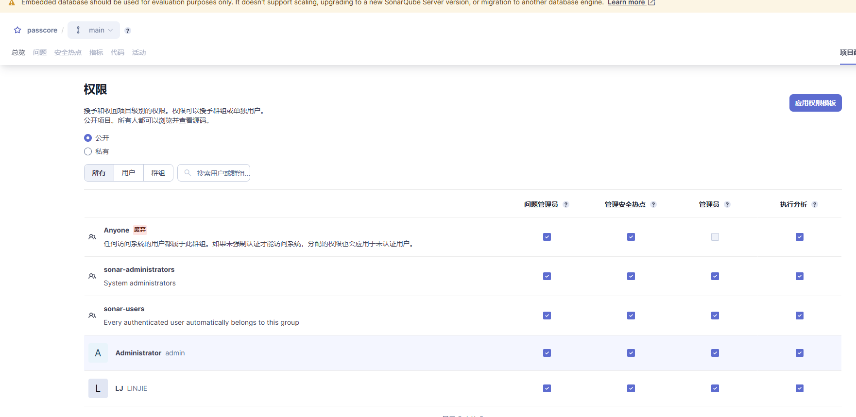Image resolution: width=856 pixels, height=417 pixels.
Task: Open the 代码 code tab
Action: point(118,52)
